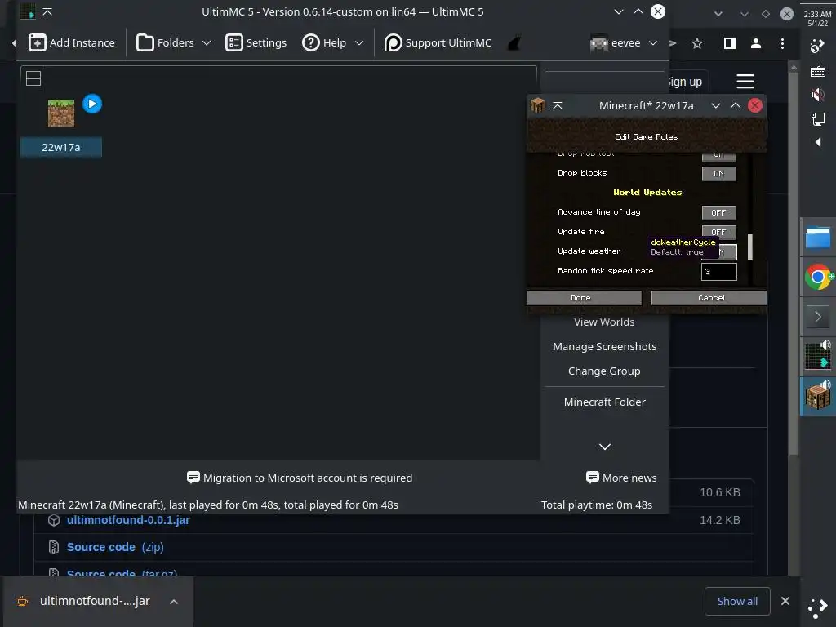The width and height of the screenshot is (836, 627).
Task: Click the Add Instance toolbar button
Action: click(x=72, y=42)
